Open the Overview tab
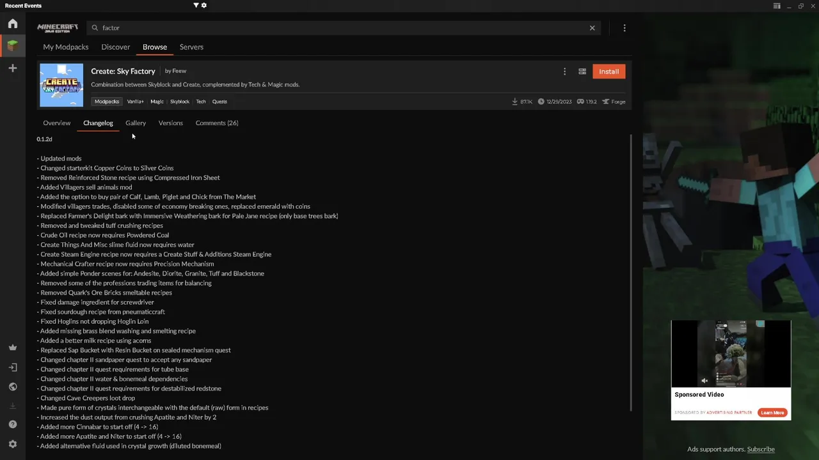Viewport: 819px width, 460px height. [x=57, y=123]
